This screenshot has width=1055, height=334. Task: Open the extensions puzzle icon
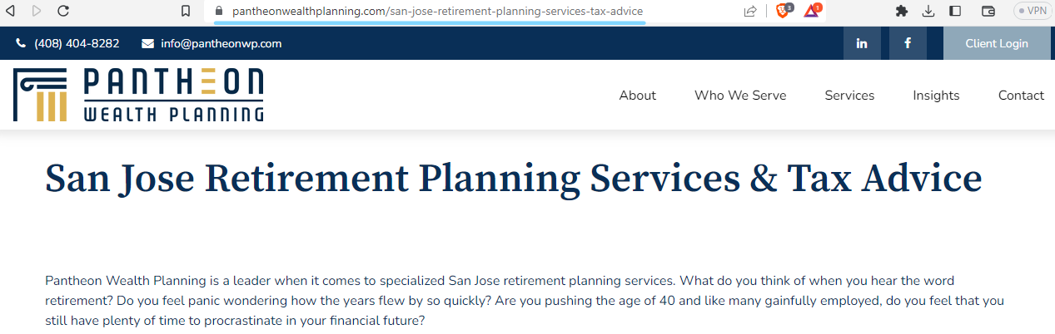901,11
